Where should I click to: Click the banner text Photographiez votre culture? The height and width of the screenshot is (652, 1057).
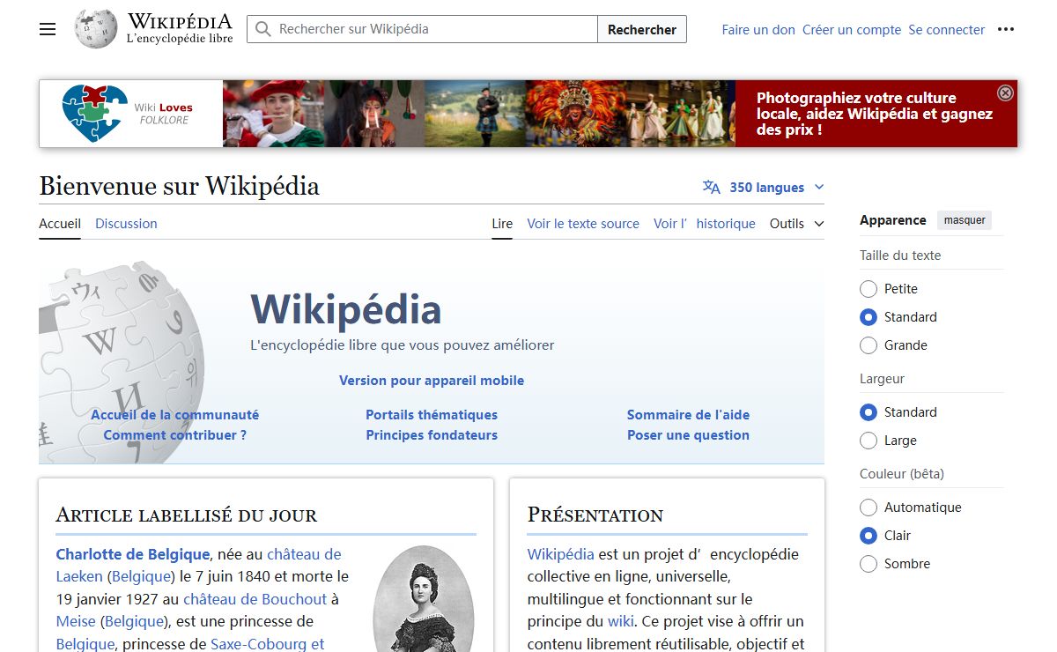[x=875, y=114]
